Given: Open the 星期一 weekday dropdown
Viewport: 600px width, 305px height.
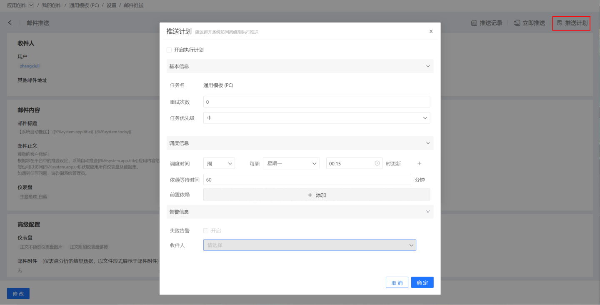Looking at the screenshot, I should tap(291, 164).
